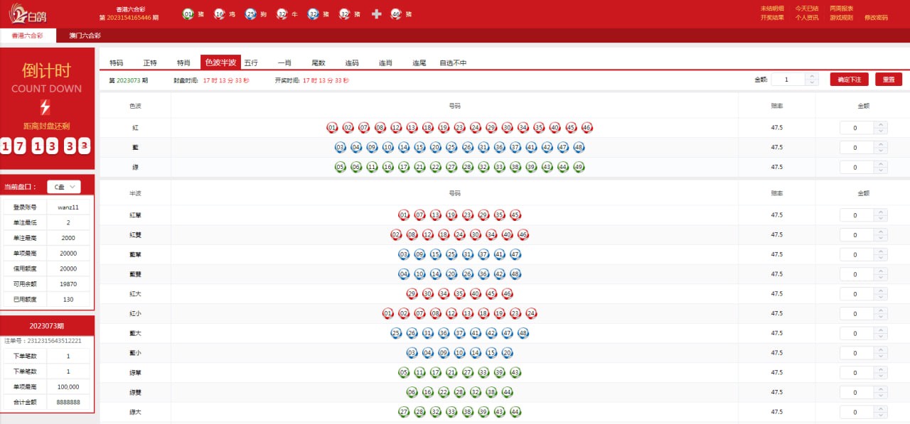Screen dimensions: 910x424
Task: Decrease the top 金额 stepper value
Action: click(813, 82)
